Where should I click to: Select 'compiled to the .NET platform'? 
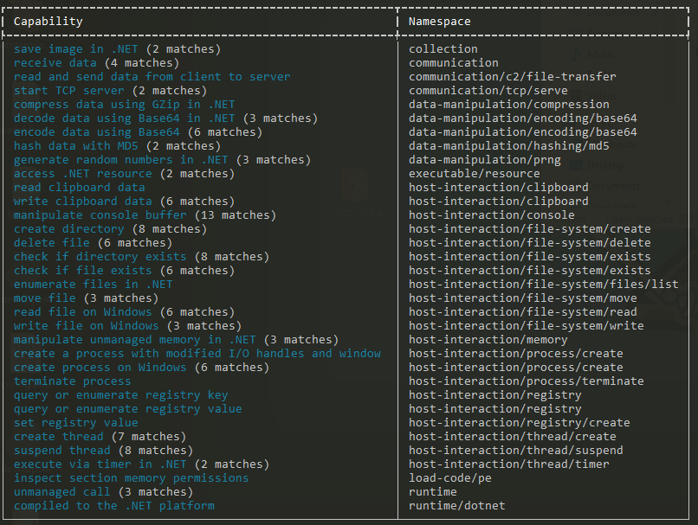pyautogui.click(x=114, y=505)
